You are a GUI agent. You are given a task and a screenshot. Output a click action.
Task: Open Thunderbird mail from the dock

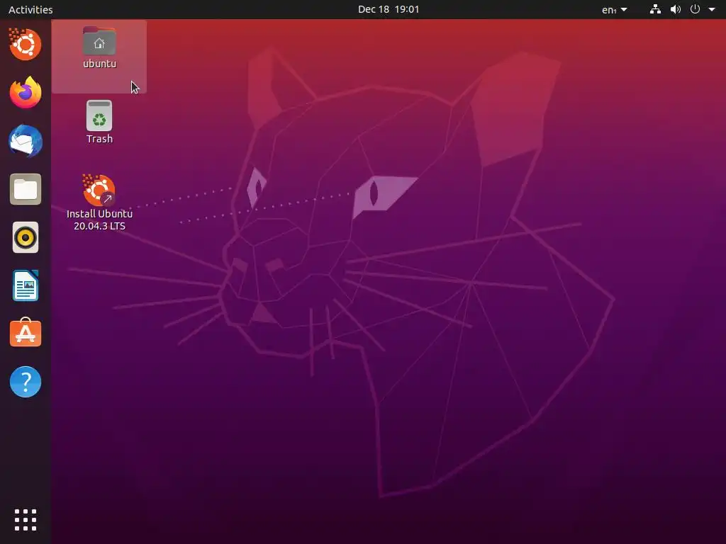(26, 141)
